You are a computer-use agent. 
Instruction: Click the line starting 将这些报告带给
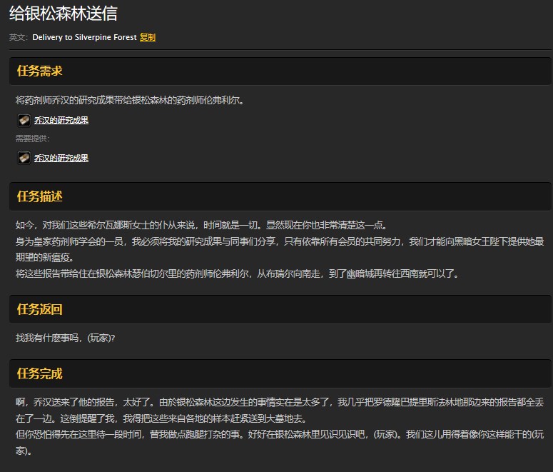click(x=238, y=273)
